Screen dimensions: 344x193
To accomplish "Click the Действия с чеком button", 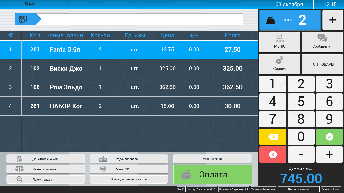I will pyautogui.click(x=46, y=159).
